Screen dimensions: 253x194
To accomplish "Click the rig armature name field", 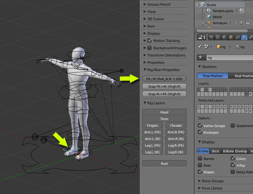I will 230,57.
